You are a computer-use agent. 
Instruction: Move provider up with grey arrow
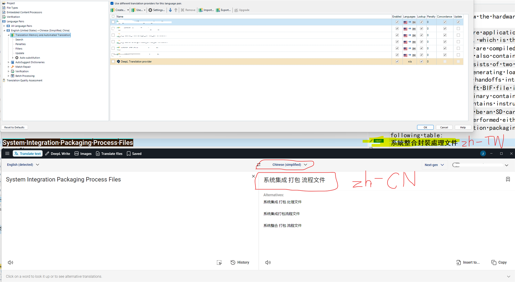tap(176, 10)
